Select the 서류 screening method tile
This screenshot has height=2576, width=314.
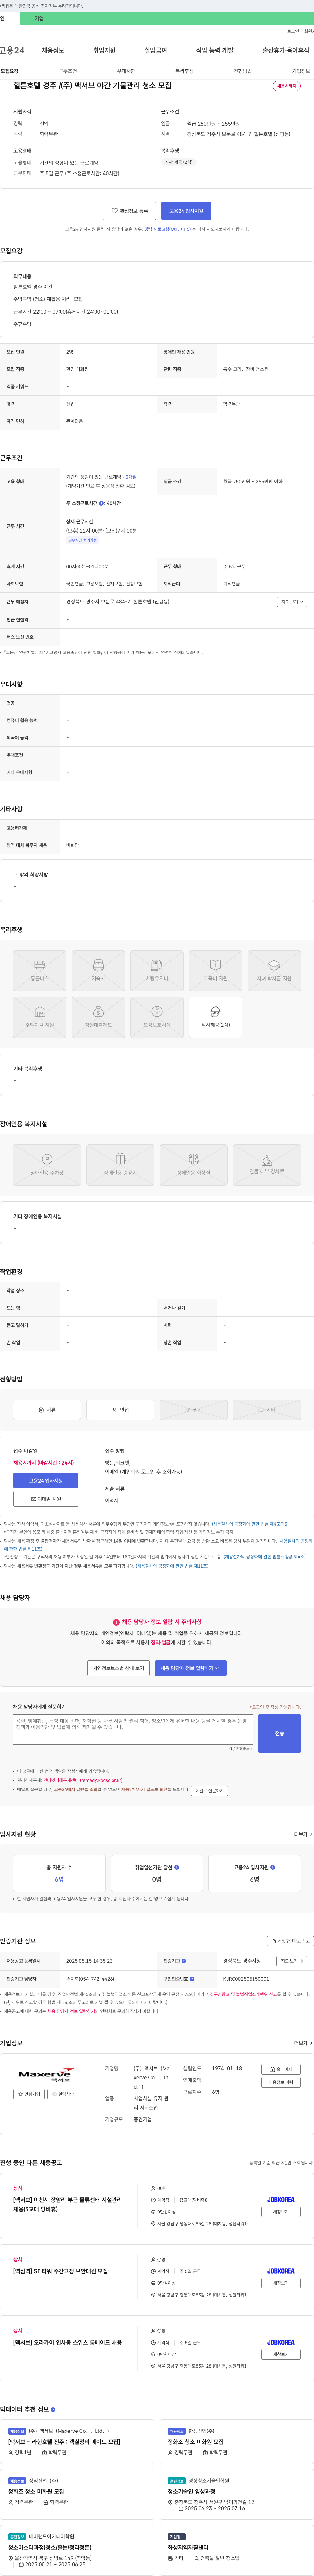pos(47,1410)
